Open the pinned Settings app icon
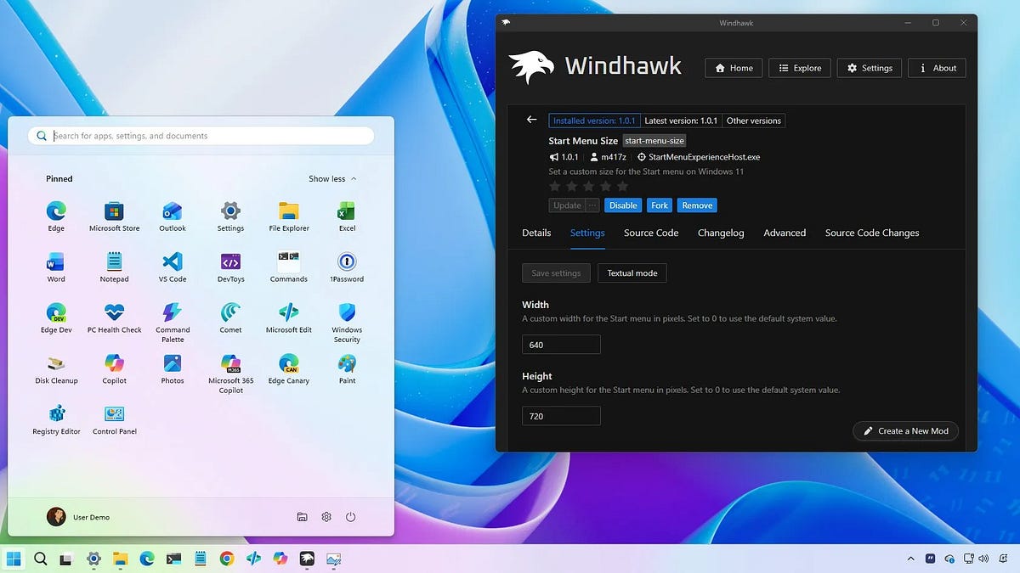This screenshot has height=573, width=1020. pyautogui.click(x=230, y=216)
